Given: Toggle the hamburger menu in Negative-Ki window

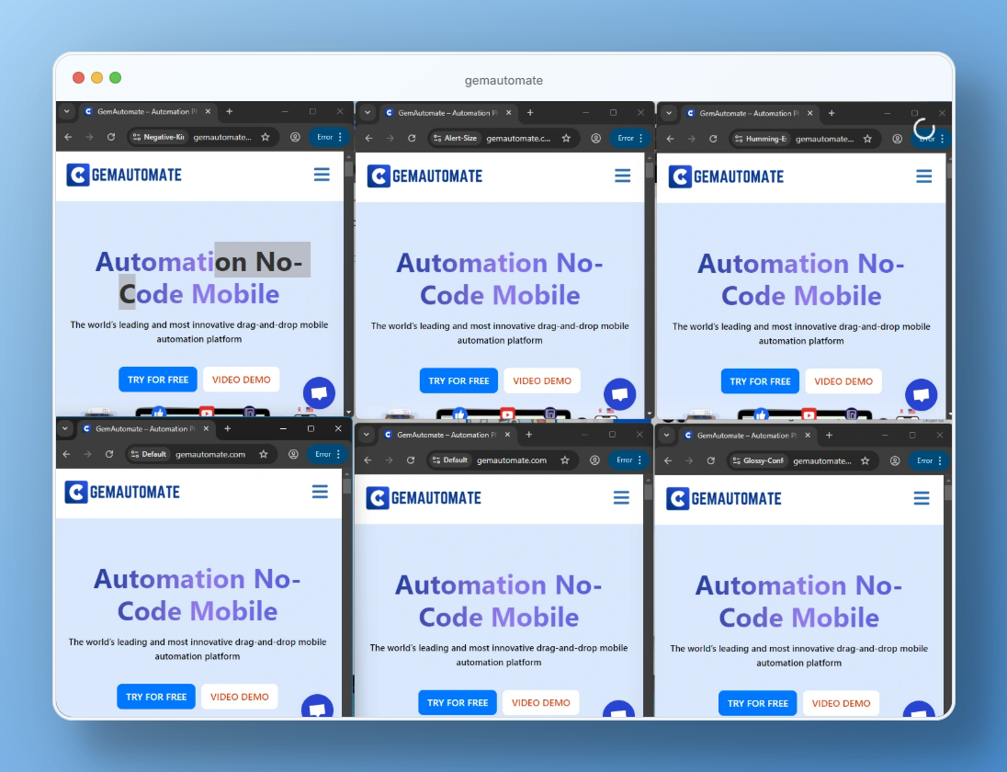Looking at the screenshot, I should pyautogui.click(x=322, y=175).
